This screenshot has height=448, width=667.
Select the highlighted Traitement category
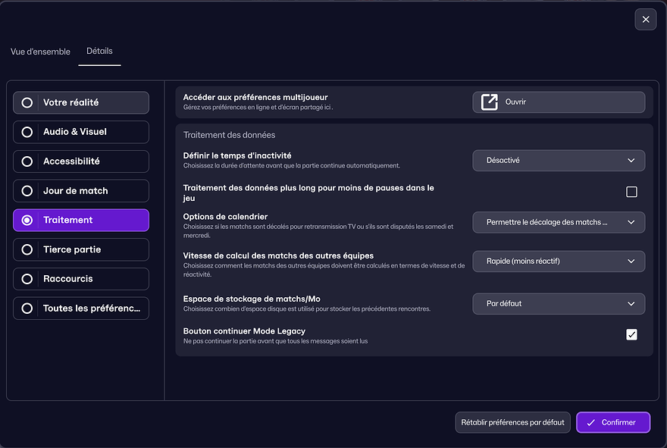coord(81,221)
